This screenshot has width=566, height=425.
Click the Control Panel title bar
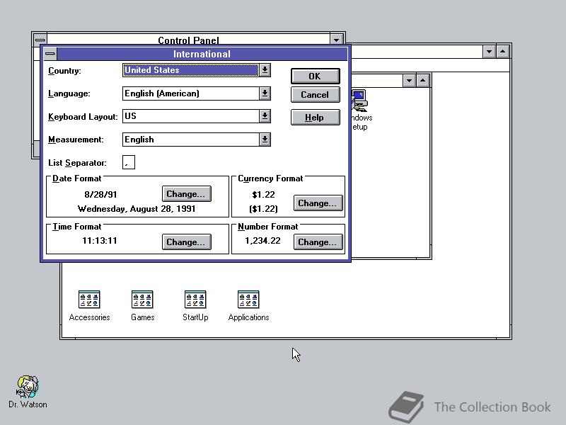(188, 40)
